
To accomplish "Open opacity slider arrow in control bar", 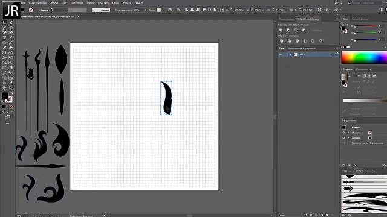I will [145, 10].
